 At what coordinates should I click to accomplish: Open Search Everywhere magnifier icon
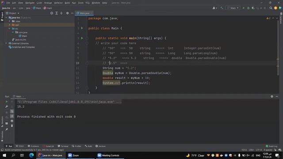click(x=271, y=8)
